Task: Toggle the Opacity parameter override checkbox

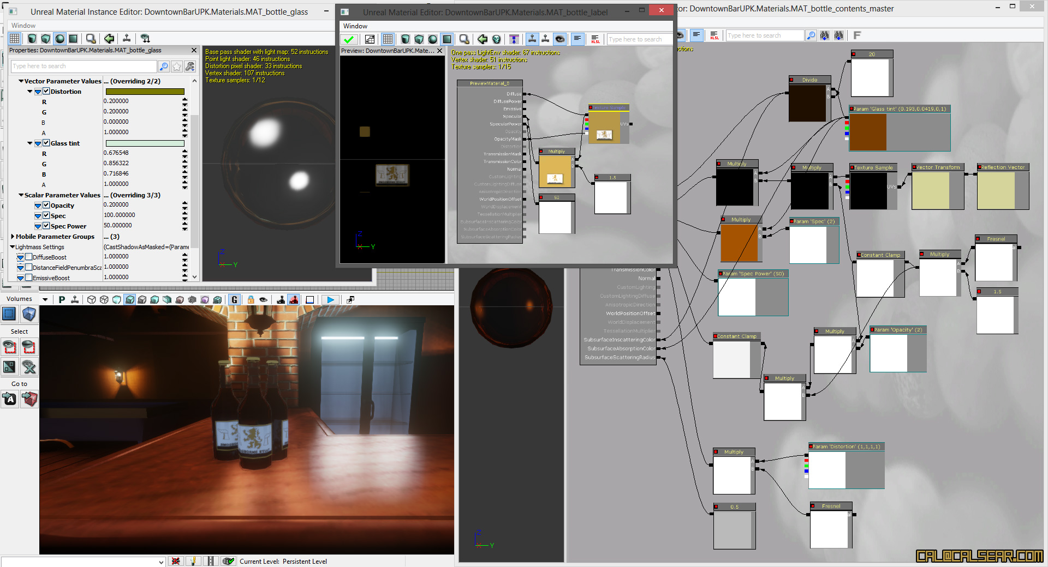Action: point(46,206)
